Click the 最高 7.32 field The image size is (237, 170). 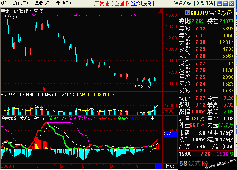220,105
